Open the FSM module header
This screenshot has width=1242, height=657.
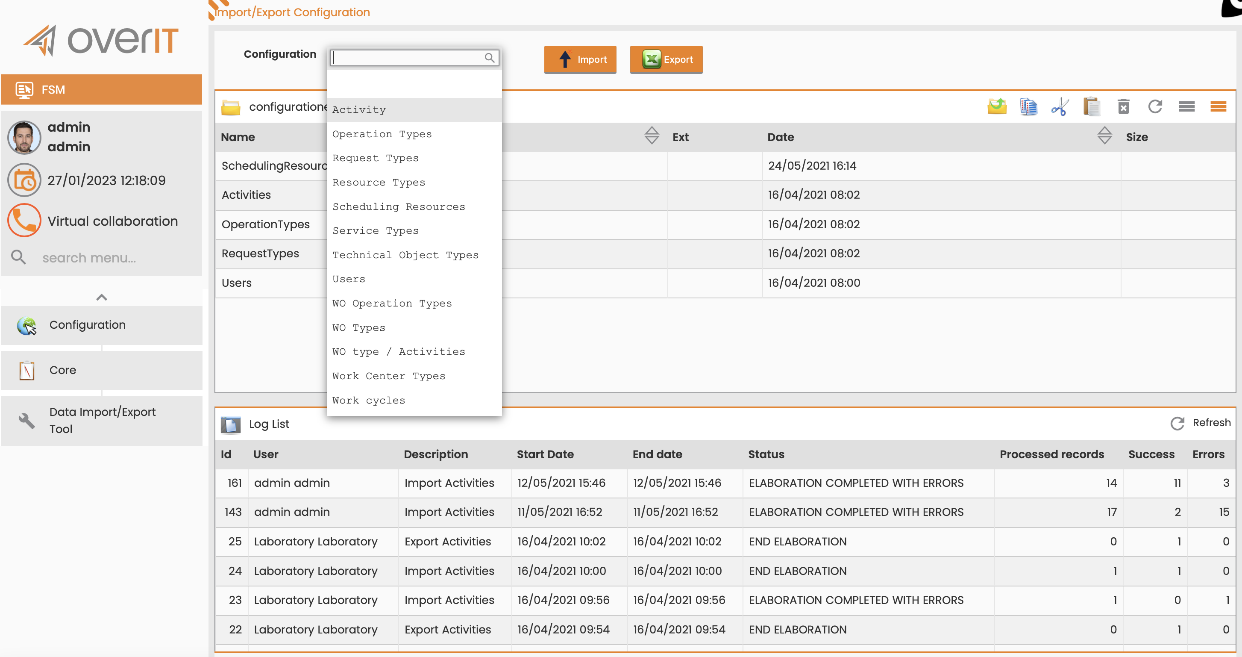tap(102, 89)
